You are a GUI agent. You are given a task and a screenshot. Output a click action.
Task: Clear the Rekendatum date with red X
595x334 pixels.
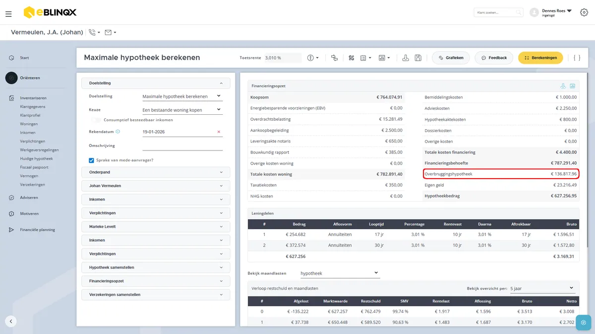tap(219, 132)
